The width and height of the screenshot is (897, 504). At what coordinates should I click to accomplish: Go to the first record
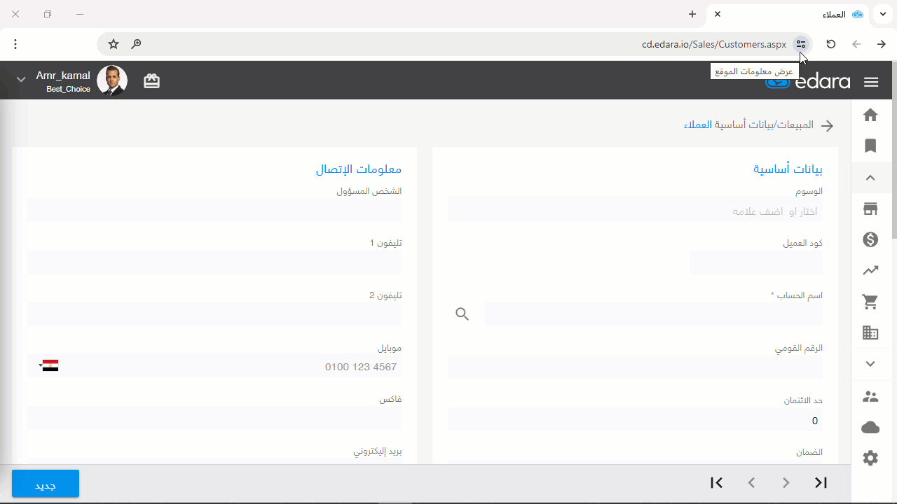716,482
